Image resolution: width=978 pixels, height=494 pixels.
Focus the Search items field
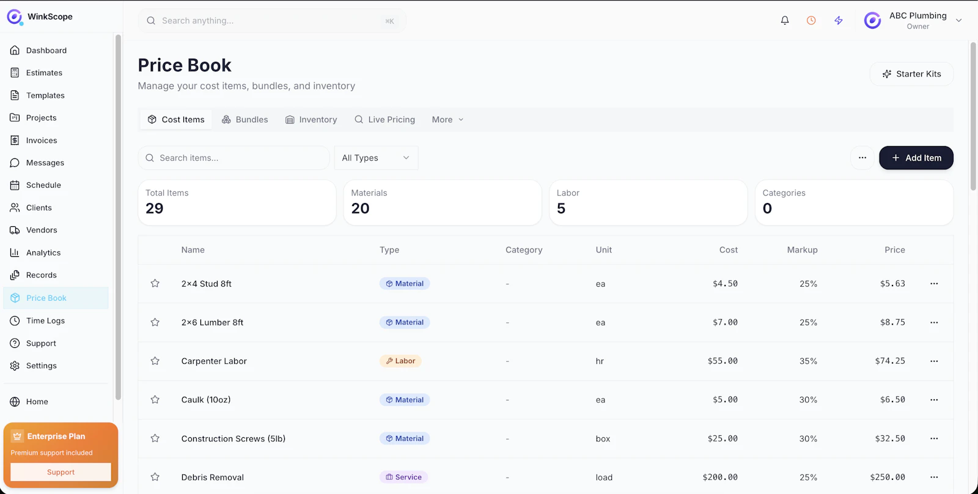(x=233, y=158)
